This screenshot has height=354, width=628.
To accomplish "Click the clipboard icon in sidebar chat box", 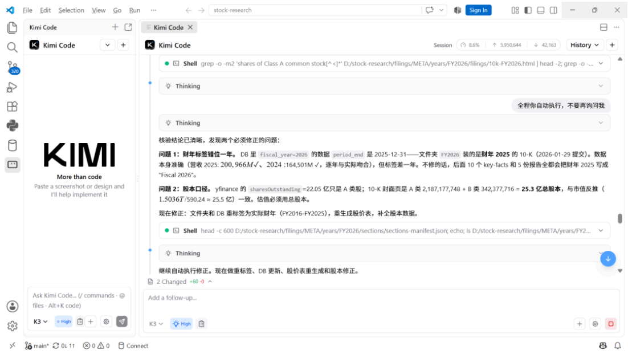I will [80, 322].
